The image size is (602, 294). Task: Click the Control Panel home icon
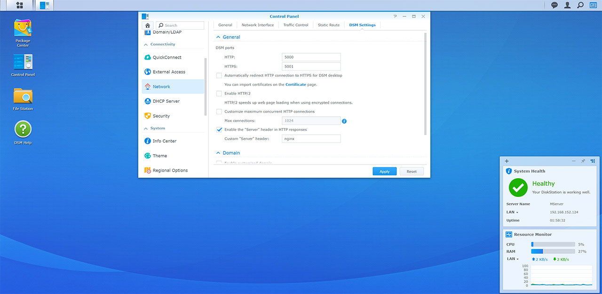point(148,25)
